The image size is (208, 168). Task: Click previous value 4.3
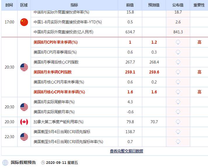(x=130, y=102)
